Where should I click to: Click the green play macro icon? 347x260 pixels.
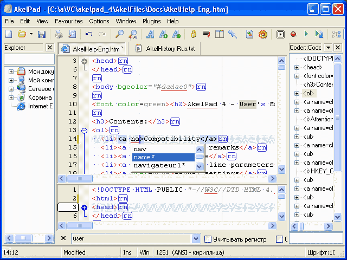[306, 34]
